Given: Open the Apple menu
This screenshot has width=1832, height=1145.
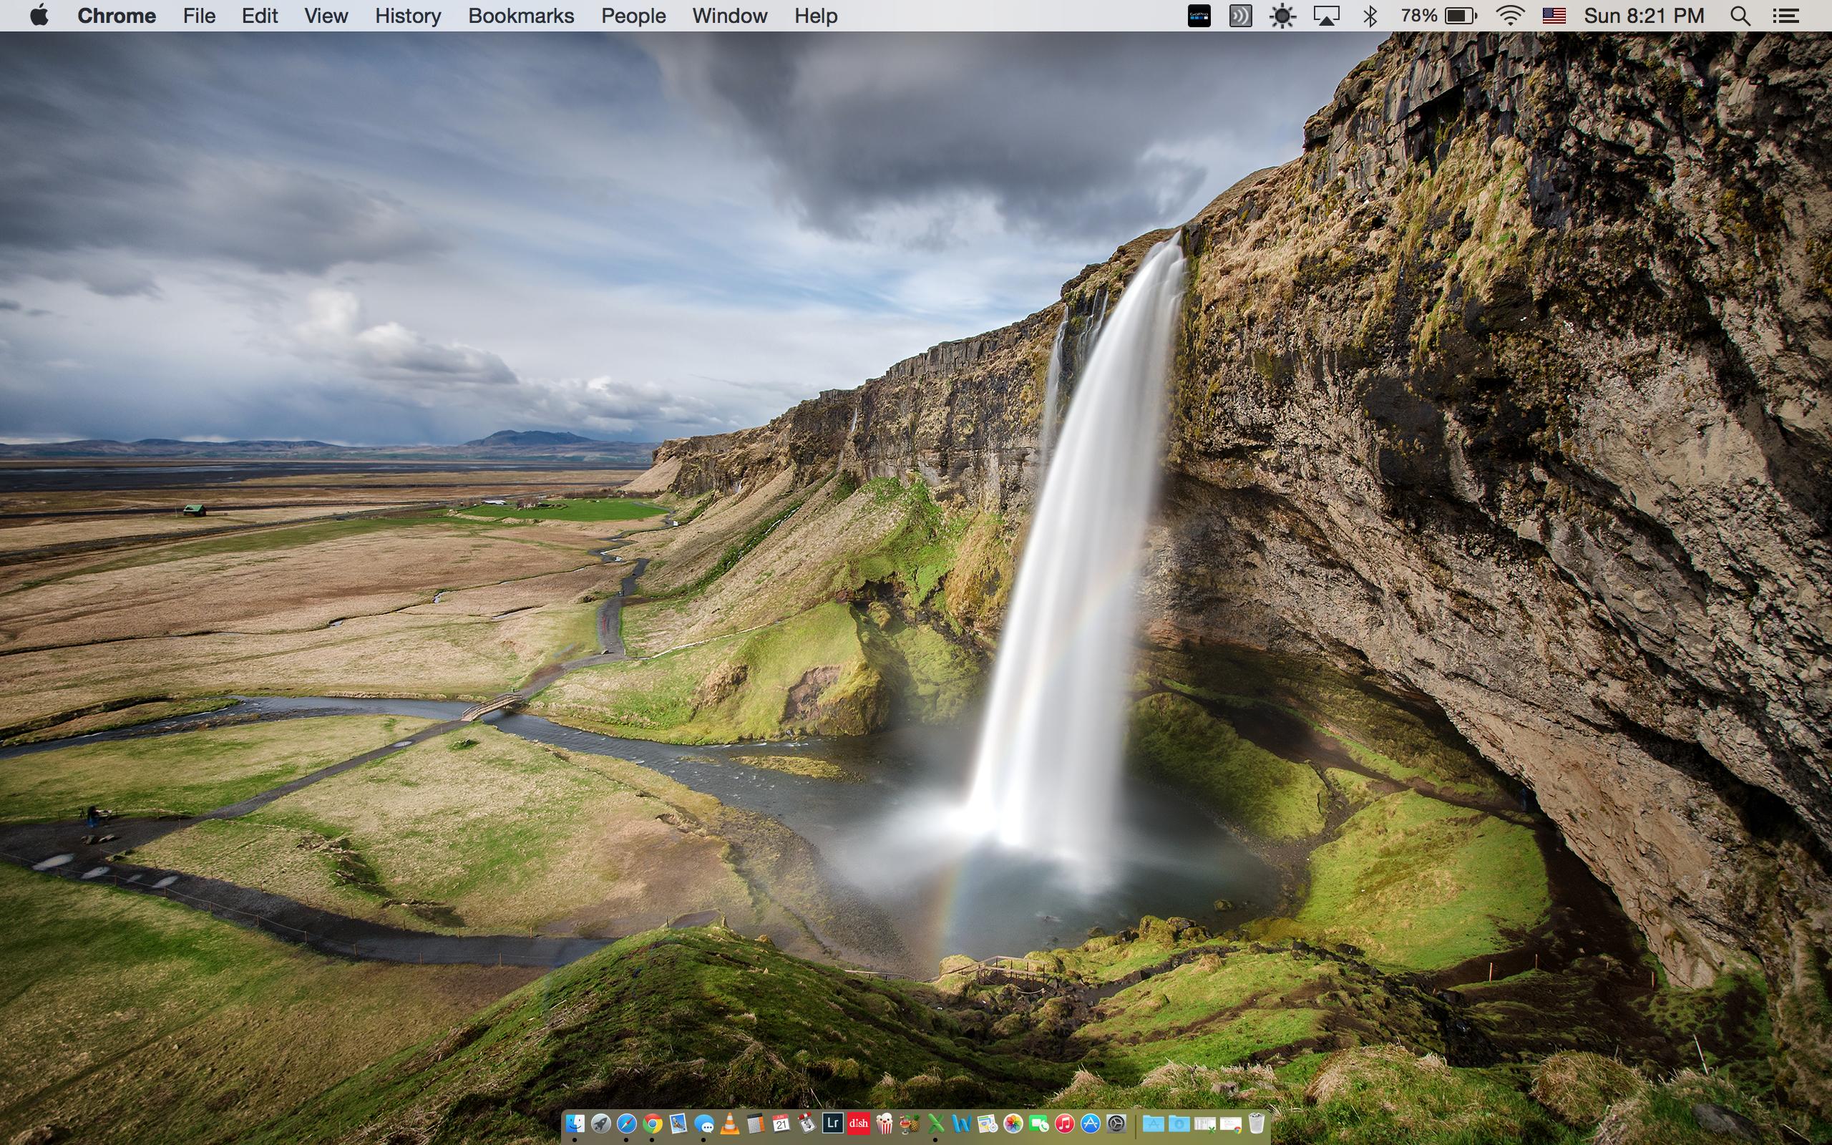Looking at the screenshot, I should (39, 16).
